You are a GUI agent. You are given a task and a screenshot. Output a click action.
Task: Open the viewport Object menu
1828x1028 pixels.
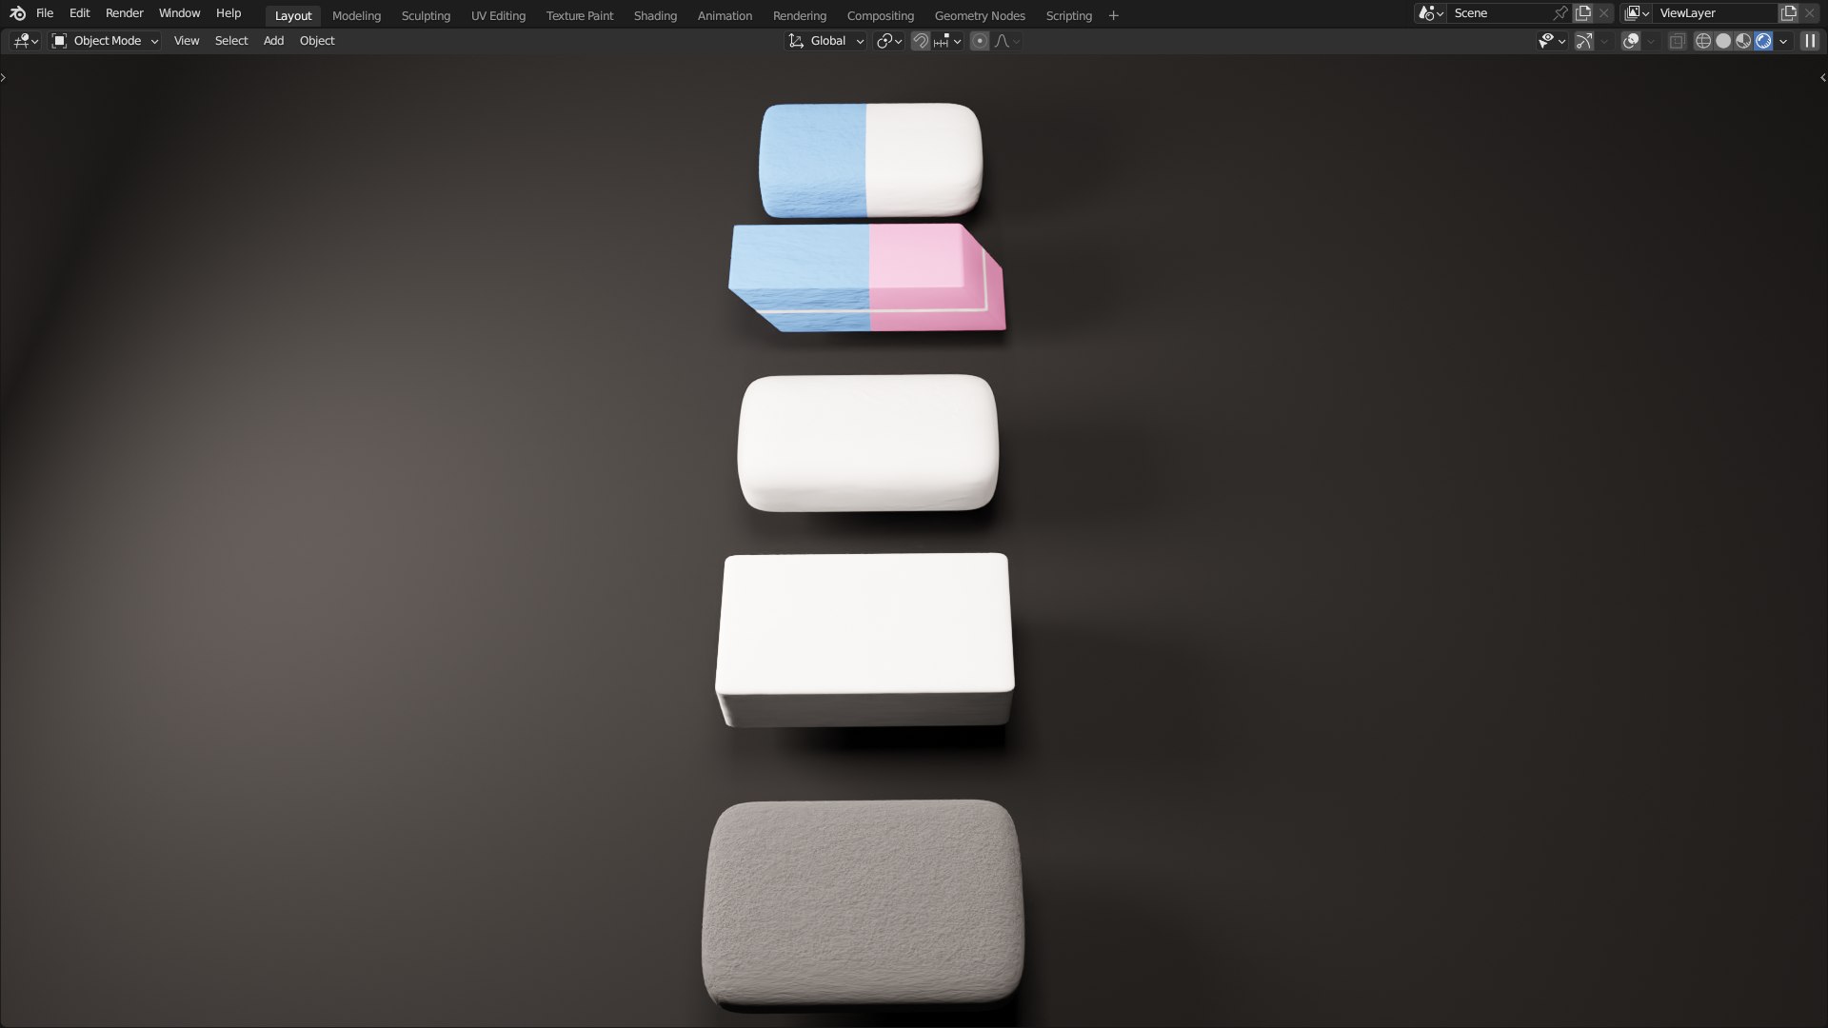(317, 41)
